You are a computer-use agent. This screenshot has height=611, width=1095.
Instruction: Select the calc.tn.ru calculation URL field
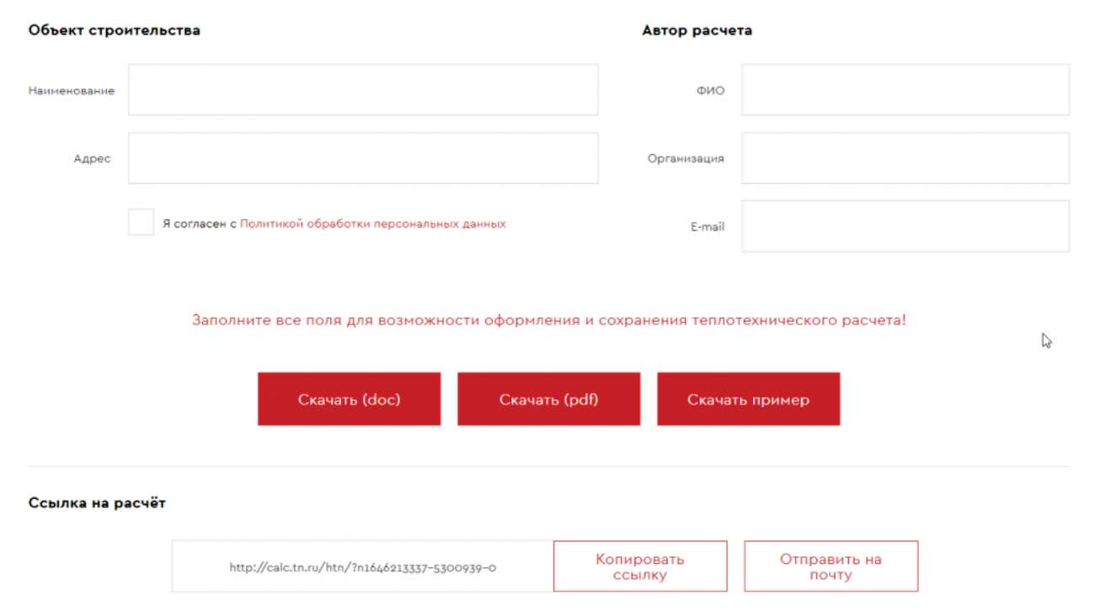(x=362, y=566)
